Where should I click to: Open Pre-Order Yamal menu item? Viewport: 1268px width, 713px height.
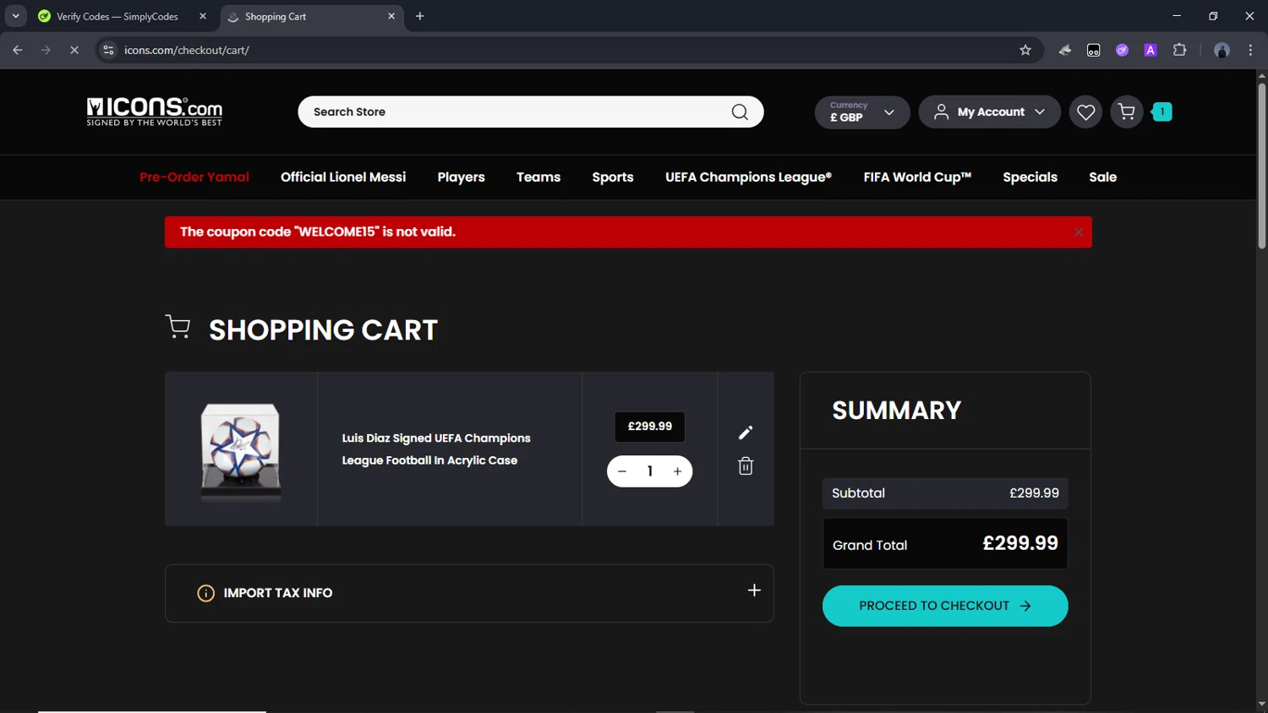pos(194,177)
